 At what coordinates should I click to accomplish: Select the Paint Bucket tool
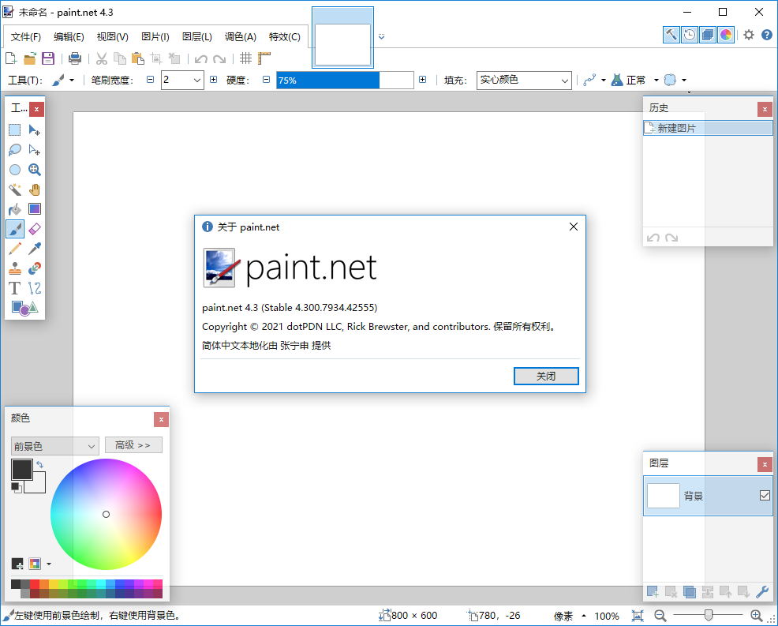tap(15, 209)
